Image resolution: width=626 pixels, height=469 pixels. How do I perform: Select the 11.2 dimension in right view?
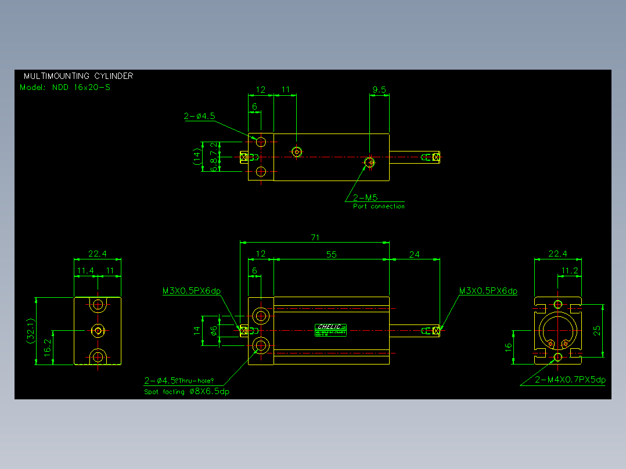(x=570, y=270)
